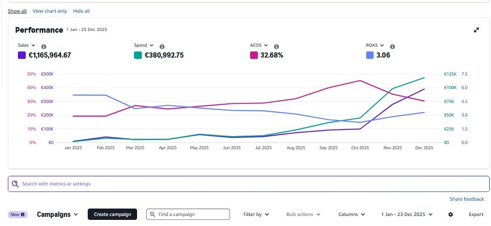Open the Sales metric dropdown
491x226 pixels.
[x=27, y=45]
